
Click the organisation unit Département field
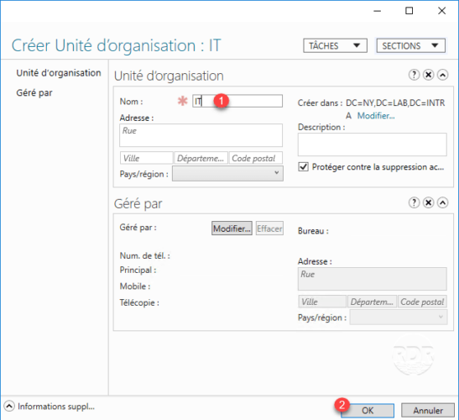[x=201, y=158]
